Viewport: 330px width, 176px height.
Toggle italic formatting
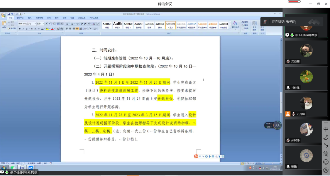coord(23,29)
